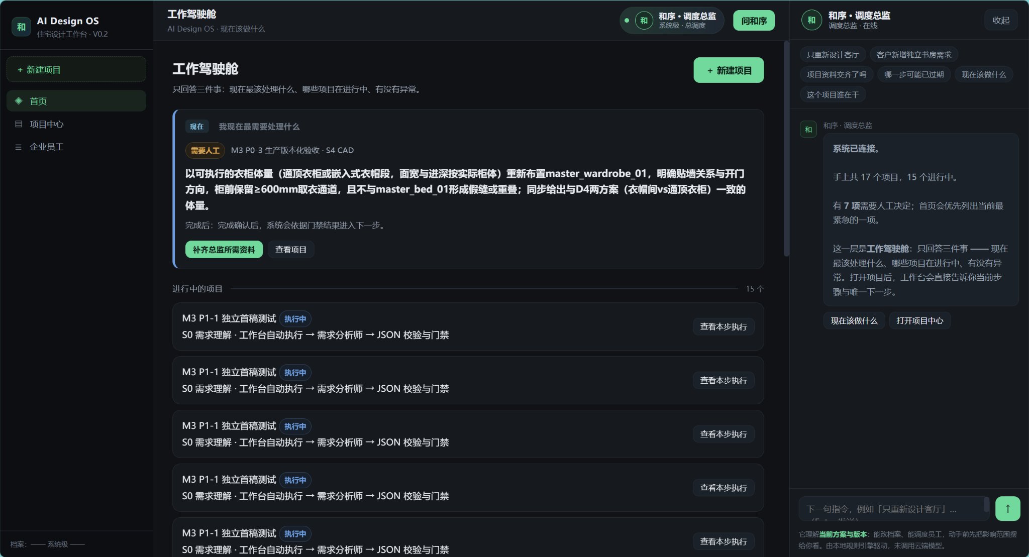Click 档案 系统级 footer text in sidebar
This screenshot has width=1029, height=557.
tap(48, 544)
